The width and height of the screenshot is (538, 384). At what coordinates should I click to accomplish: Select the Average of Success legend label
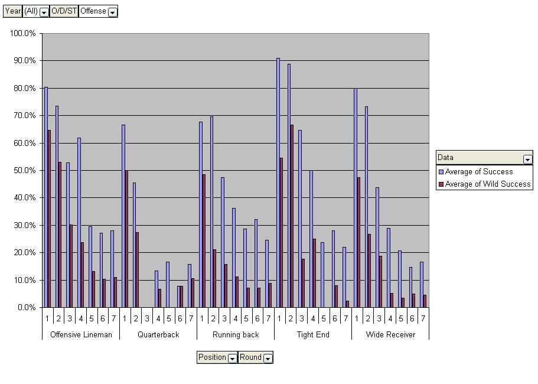tap(479, 171)
